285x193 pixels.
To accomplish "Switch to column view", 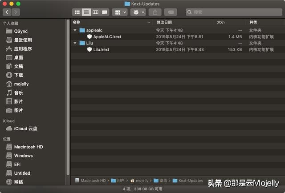I will coord(95,12).
